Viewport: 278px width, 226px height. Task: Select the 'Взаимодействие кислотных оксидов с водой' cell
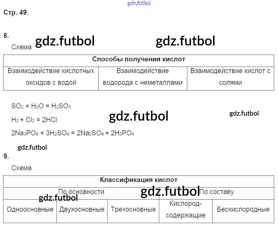coord(51,77)
